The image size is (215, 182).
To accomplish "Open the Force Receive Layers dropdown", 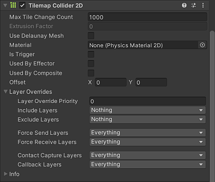I will tap(148, 142).
